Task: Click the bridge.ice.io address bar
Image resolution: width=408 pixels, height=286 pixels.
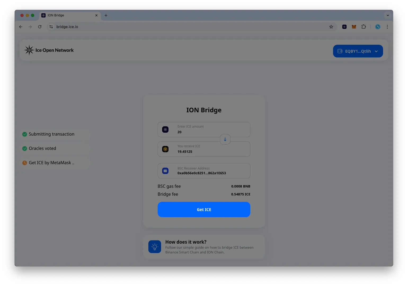Action: pos(192,27)
